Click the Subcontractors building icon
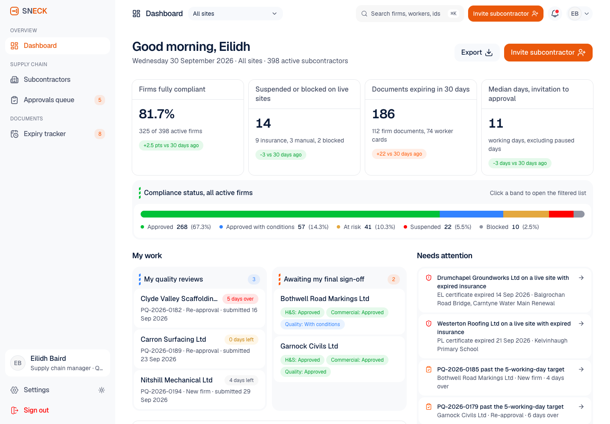610x424 pixels. click(14, 80)
